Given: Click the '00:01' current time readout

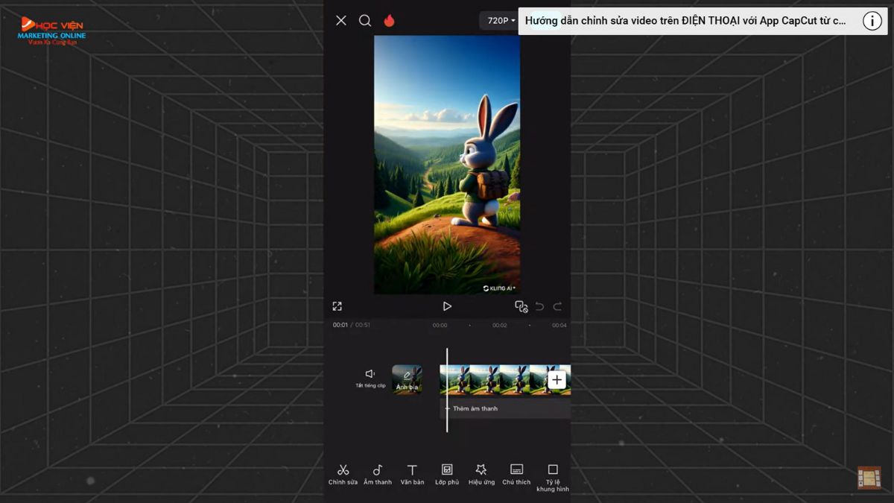Looking at the screenshot, I should 340,325.
